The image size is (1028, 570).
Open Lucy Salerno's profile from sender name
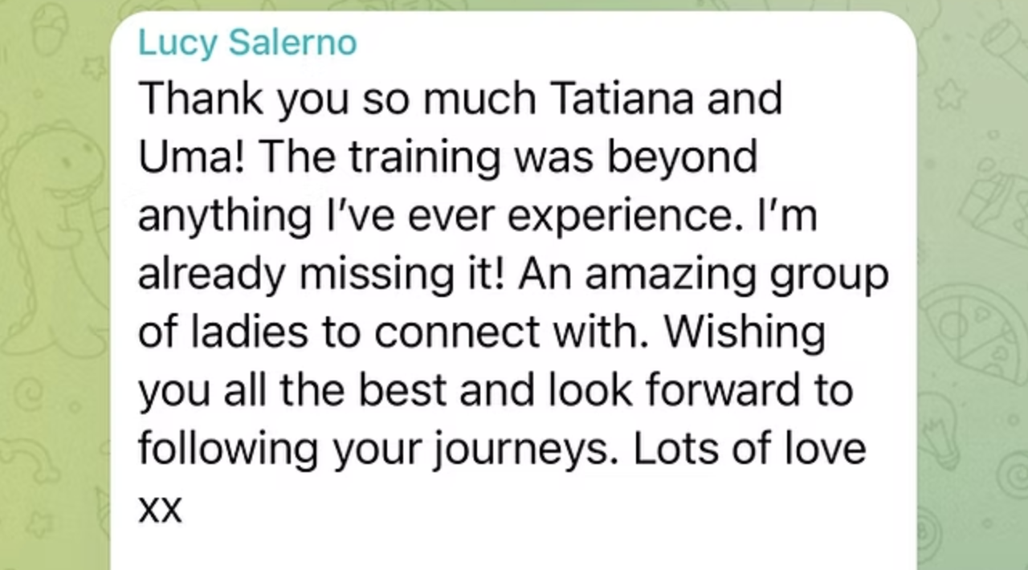coord(247,43)
